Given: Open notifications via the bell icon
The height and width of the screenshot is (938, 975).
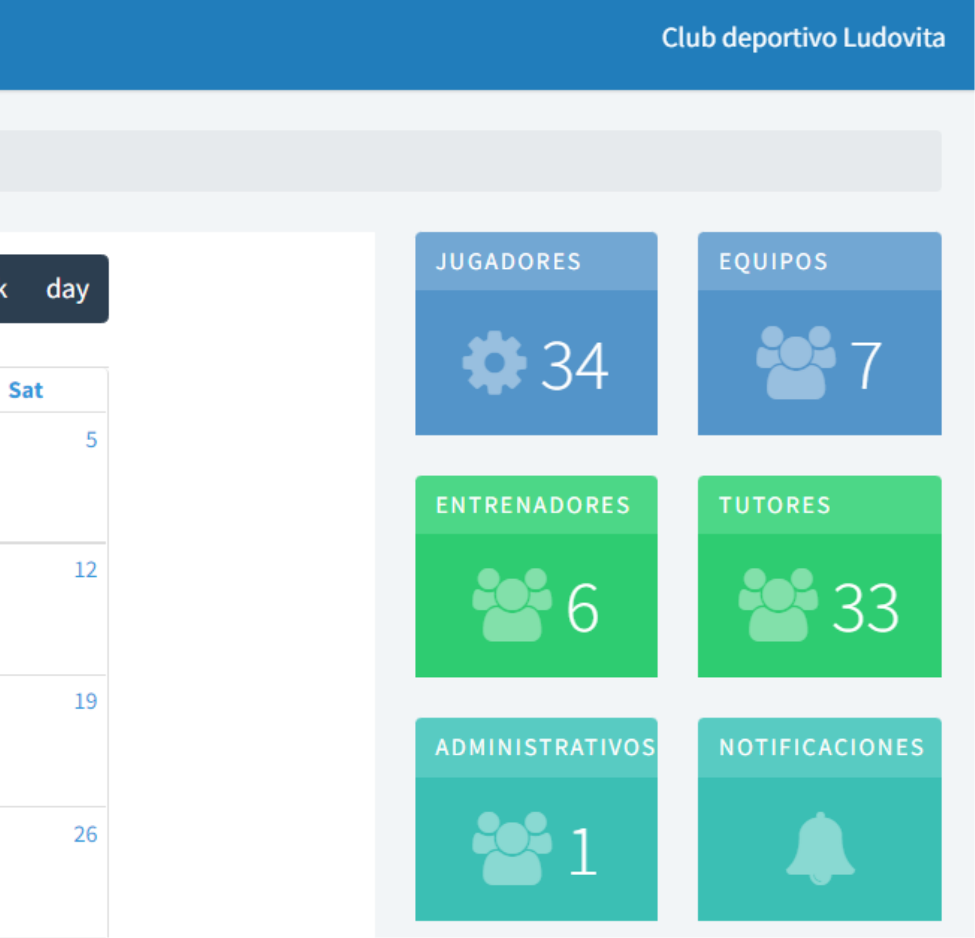Looking at the screenshot, I should click(x=820, y=848).
